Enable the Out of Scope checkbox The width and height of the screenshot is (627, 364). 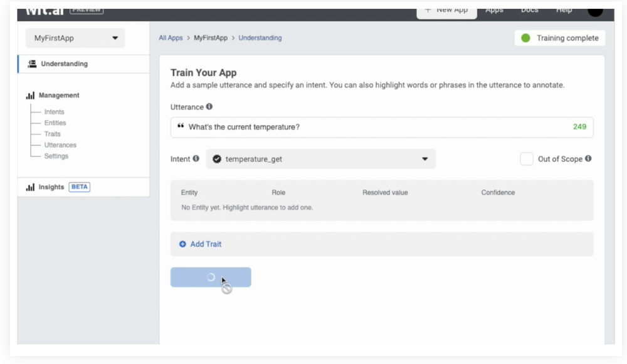click(x=527, y=159)
